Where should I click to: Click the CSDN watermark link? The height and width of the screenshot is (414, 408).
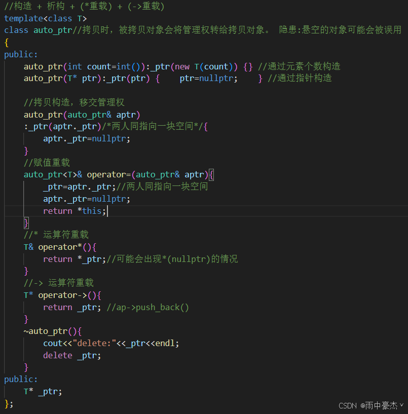point(348,405)
